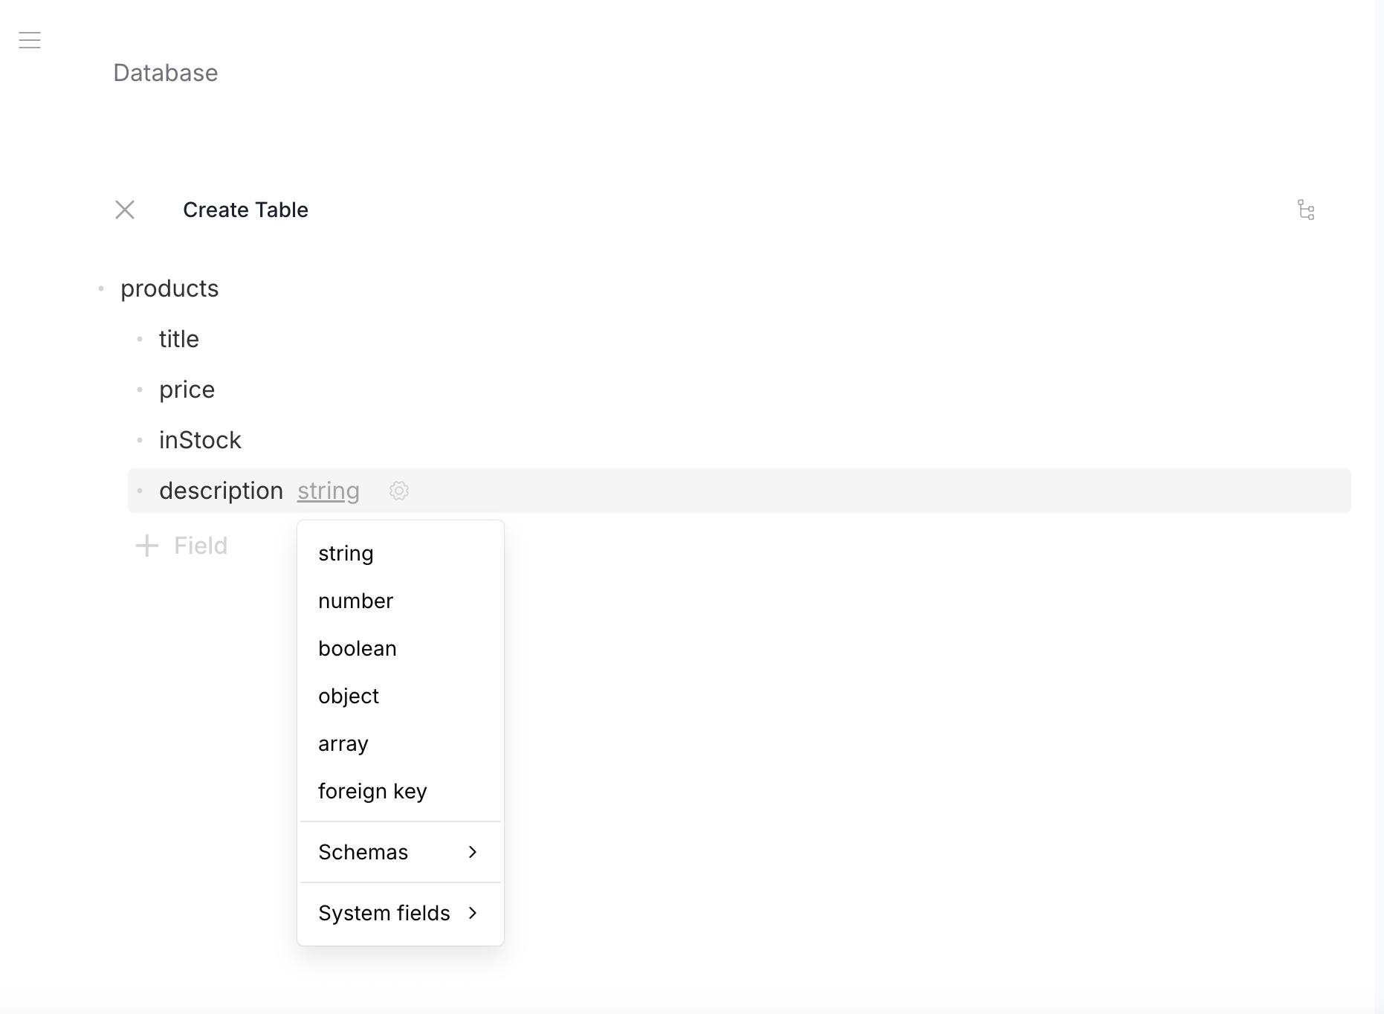
Task: Open the string type dropdown for description
Action: 328,491
